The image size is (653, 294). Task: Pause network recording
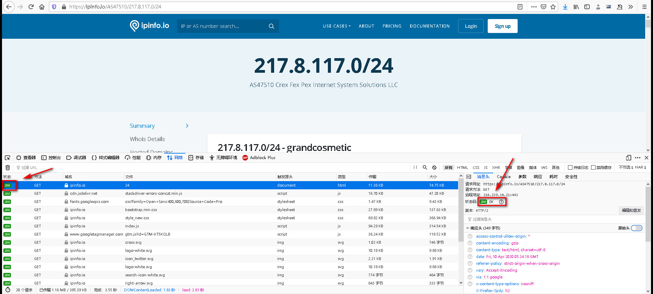click(415, 167)
